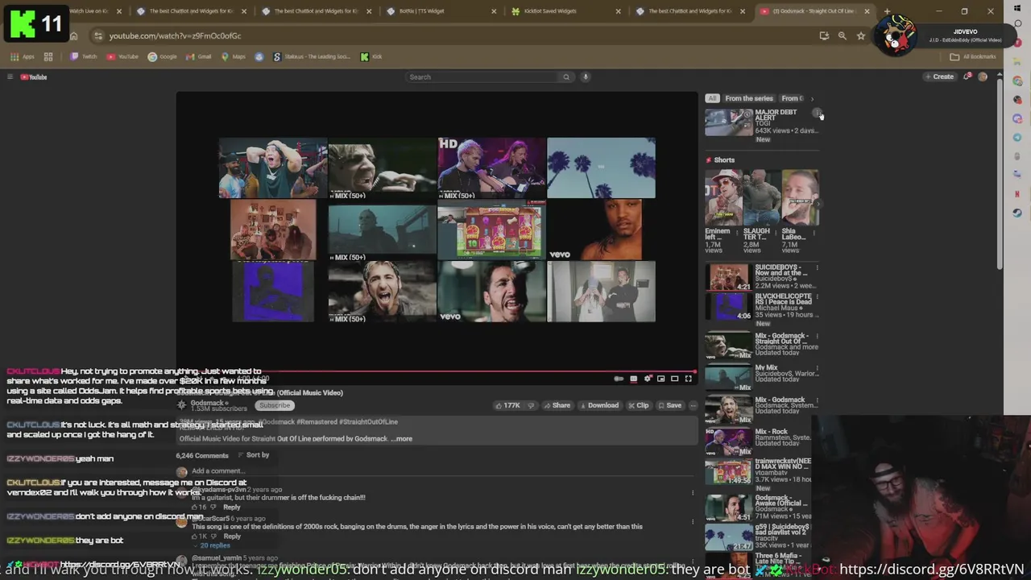Open options menu for SUICIDEBOYS Now and at the
The height and width of the screenshot is (580, 1031).
[817, 267]
